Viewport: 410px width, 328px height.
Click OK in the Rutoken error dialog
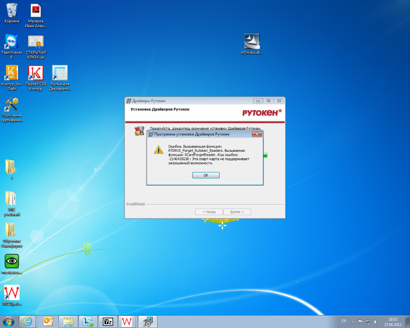coord(206,175)
